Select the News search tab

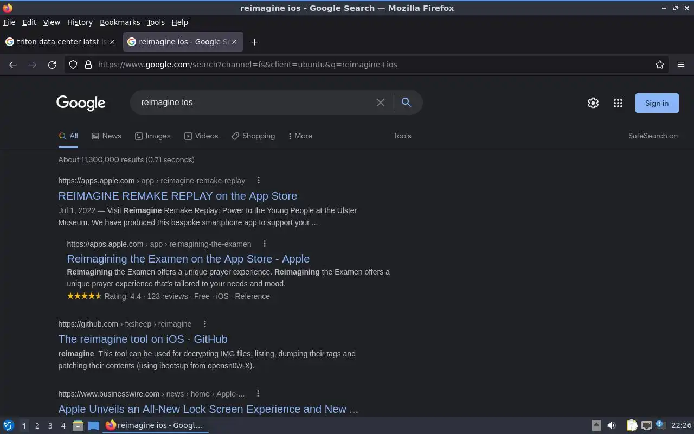pos(106,136)
